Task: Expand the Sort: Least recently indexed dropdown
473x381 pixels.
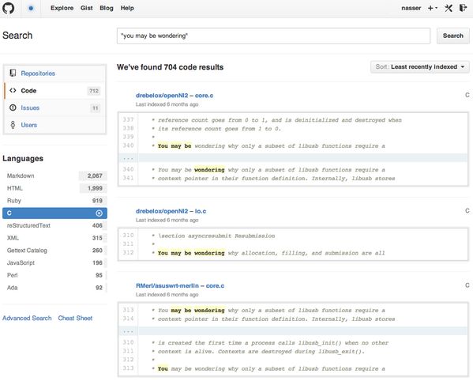Action: pyautogui.click(x=419, y=66)
